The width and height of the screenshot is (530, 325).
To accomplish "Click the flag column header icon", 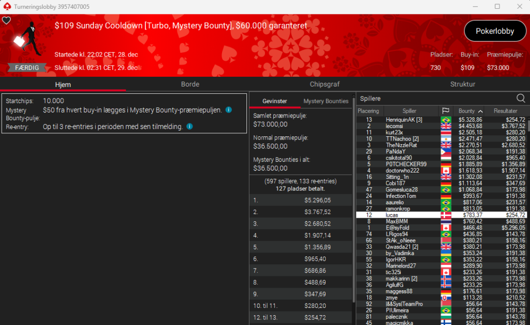I will [445, 111].
